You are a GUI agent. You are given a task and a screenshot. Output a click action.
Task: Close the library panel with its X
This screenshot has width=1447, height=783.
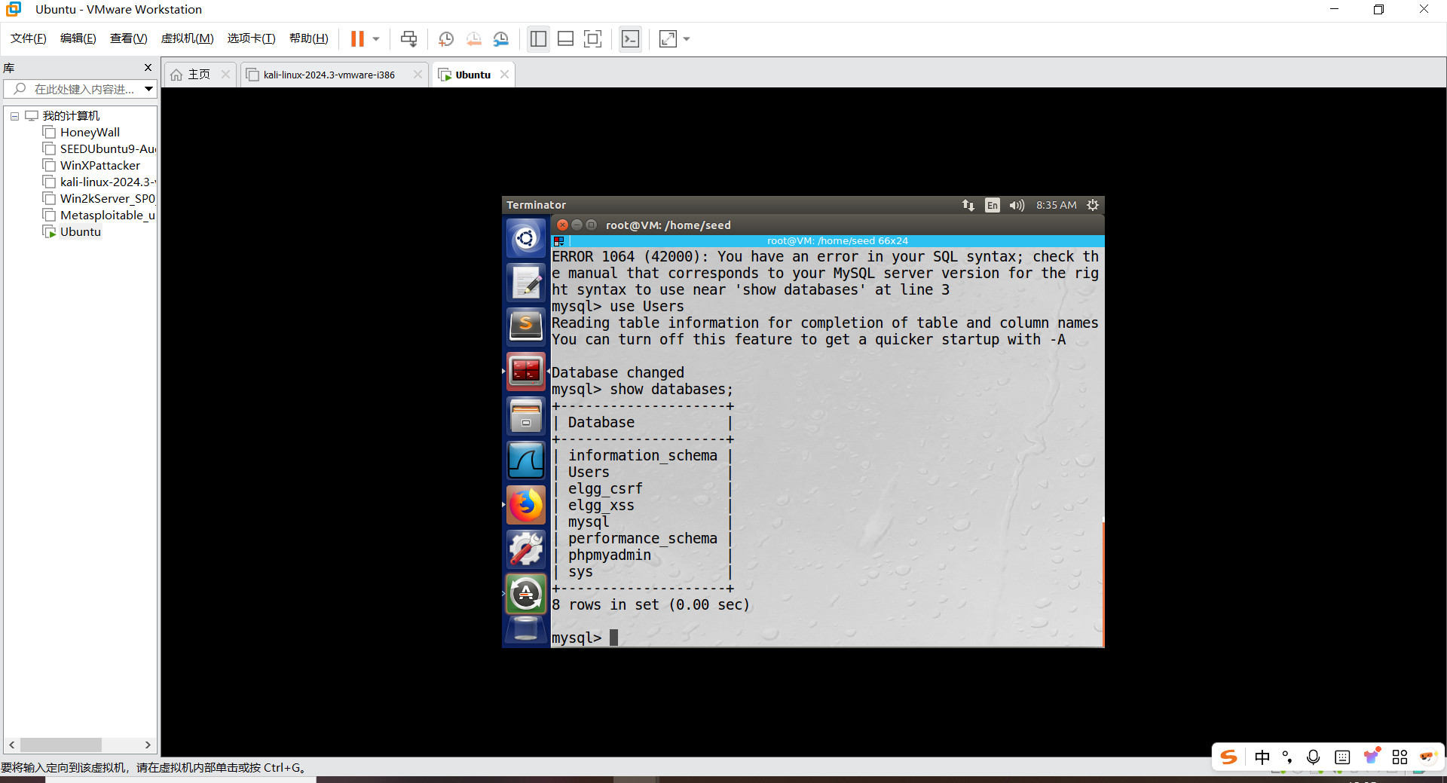coord(148,68)
